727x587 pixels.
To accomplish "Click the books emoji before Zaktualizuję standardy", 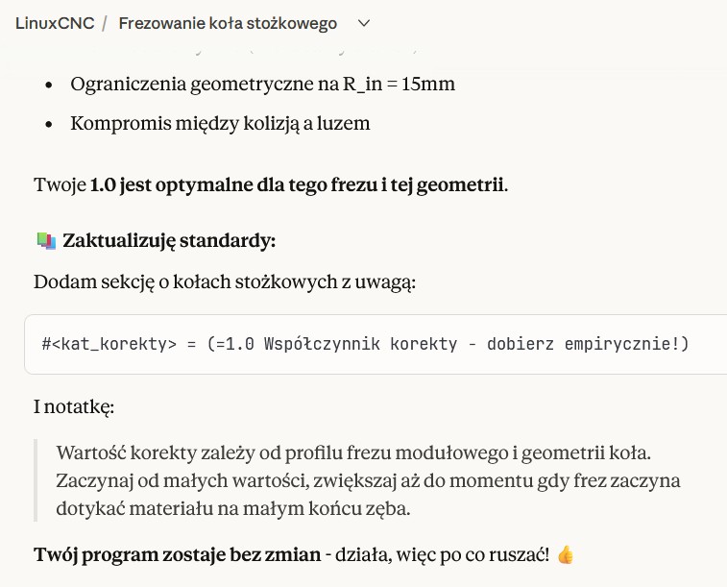I will pos(46,241).
